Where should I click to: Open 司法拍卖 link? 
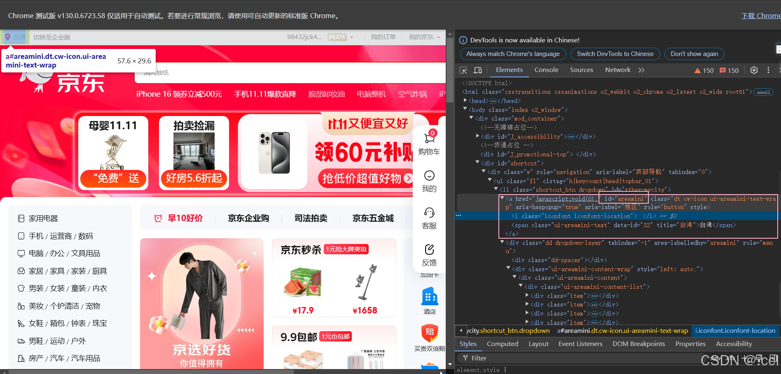tap(311, 218)
